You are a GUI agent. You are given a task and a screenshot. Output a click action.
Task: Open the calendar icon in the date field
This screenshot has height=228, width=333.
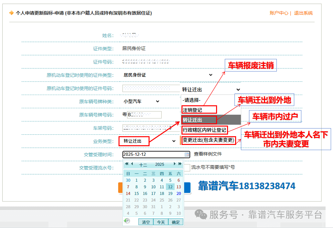point(187,155)
